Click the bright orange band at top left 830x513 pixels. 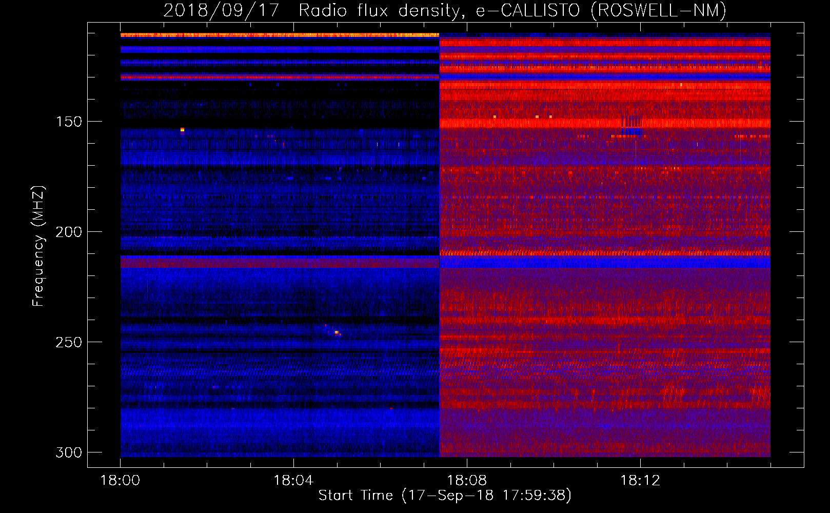pyautogui.click(x=280, y=35)
